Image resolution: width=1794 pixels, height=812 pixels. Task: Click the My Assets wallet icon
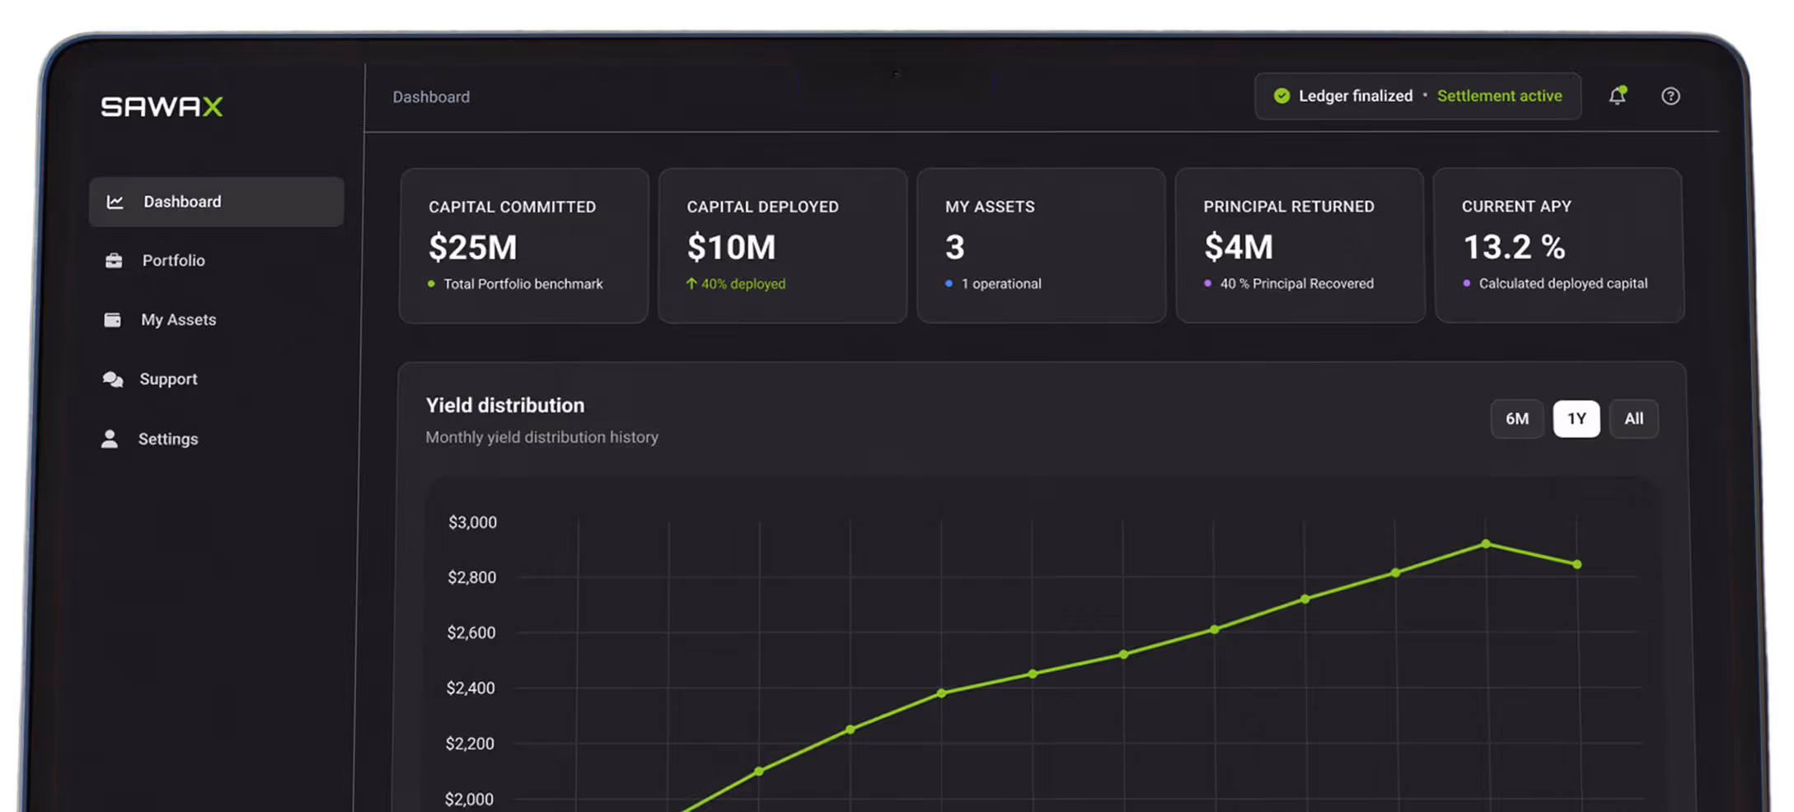click(x=112, y=320)
